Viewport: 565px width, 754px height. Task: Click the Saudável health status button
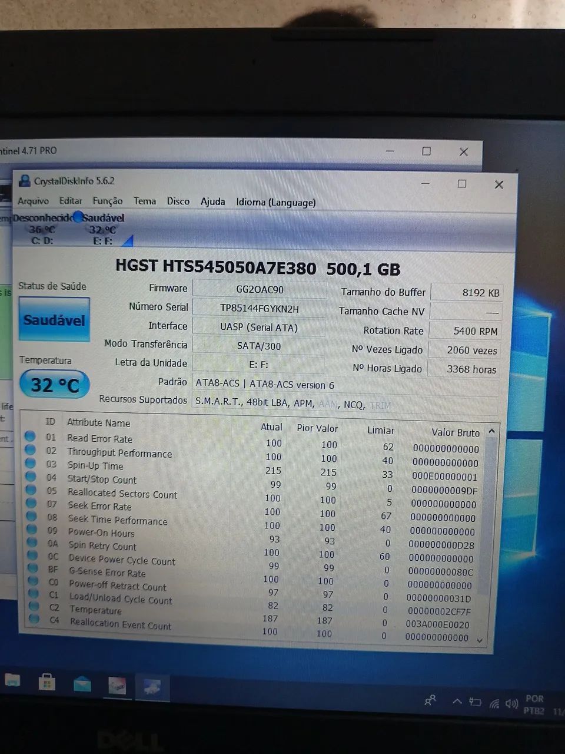point(54,320)
